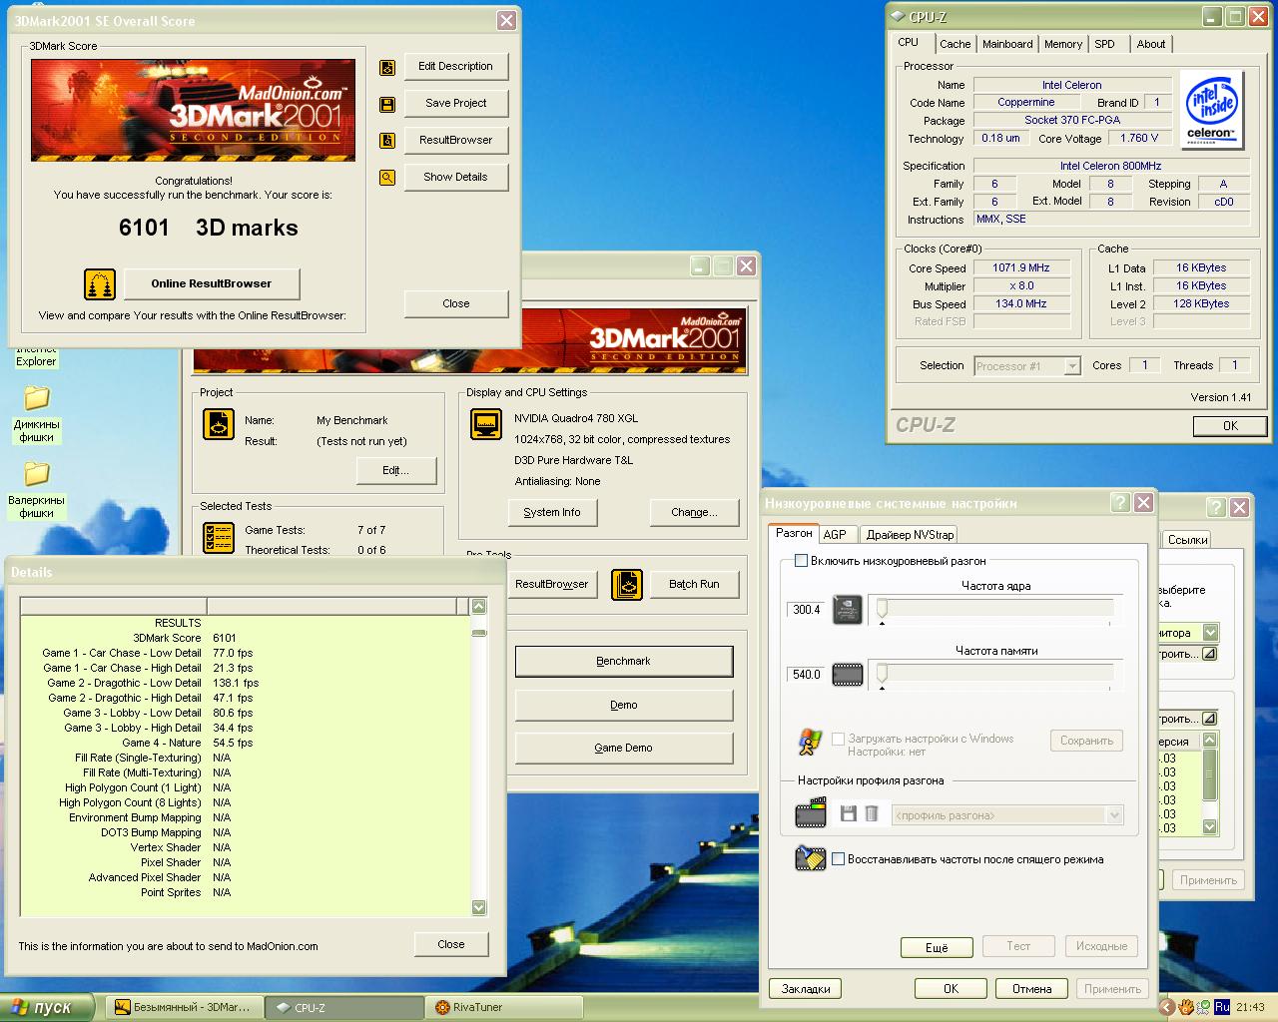Screen dimensions: 1278x1022
Task: Toggle Восстанавливать частоты после спящего режима checkbox
Action: (839, 859)
